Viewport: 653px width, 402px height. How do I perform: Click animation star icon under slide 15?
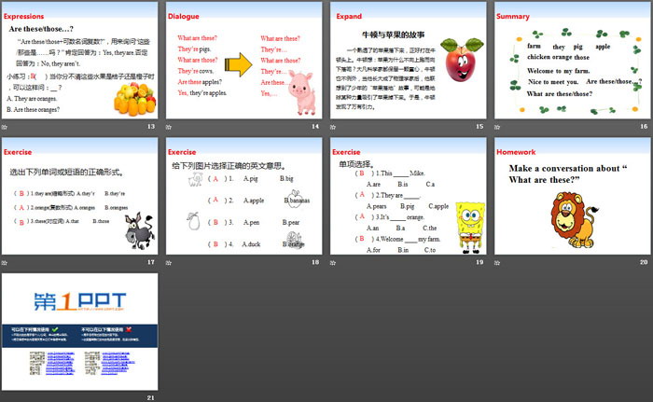[x=333, y=127]
